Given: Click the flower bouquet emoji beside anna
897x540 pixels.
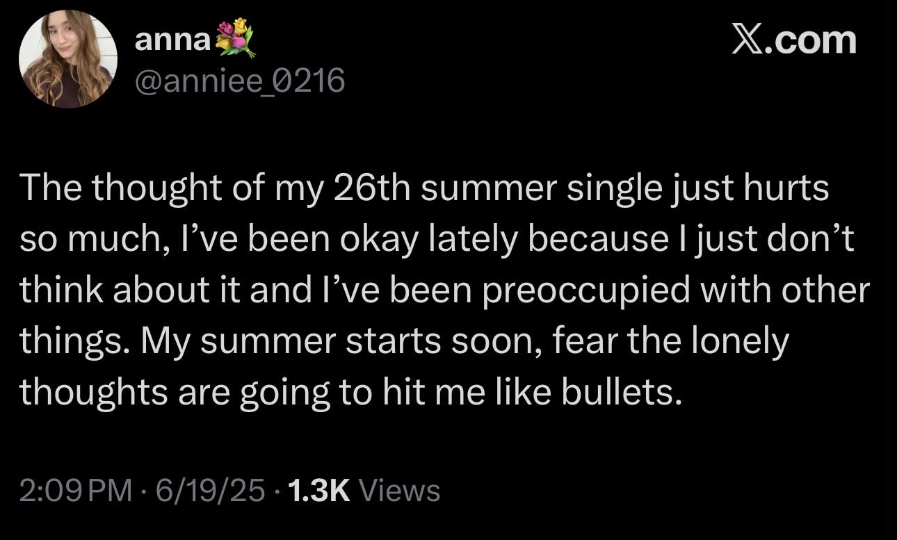Looking at the screenshot, I should 232,39.
